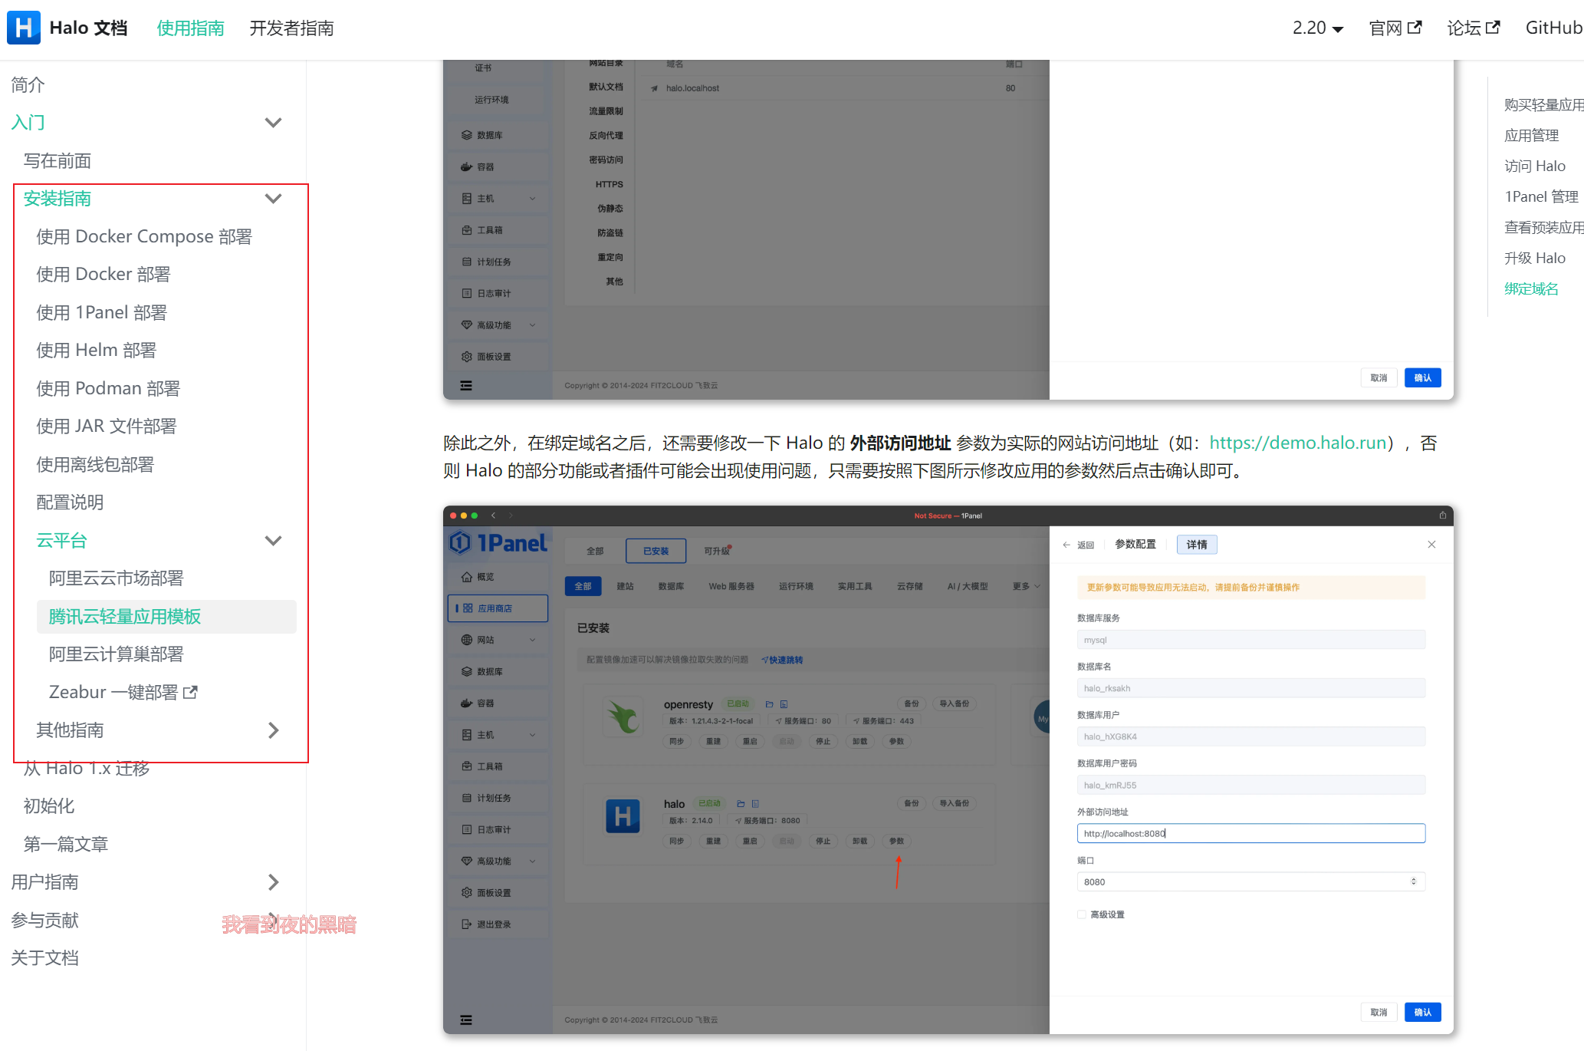Image resolution: width=1584 pixels, height=1051 pixels.
Task: Collapse the 云平台 section chevron
Action: pos(273,540)
